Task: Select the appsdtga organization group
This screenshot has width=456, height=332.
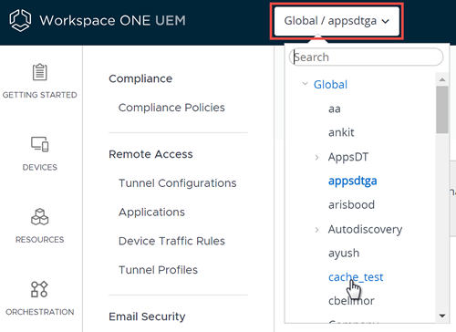Action: tap(353, 181)
